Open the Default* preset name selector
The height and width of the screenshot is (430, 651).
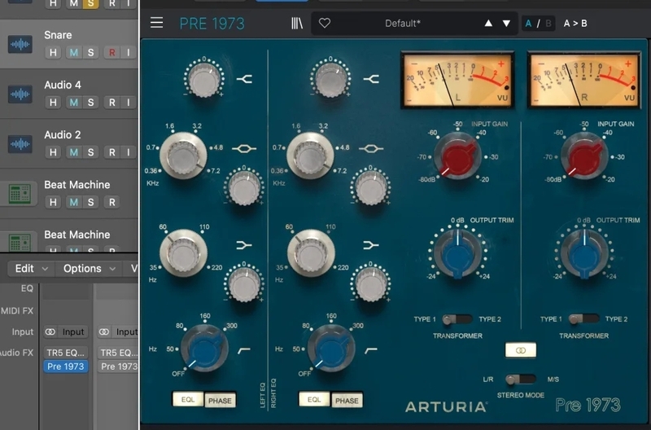tap(402, 24)
